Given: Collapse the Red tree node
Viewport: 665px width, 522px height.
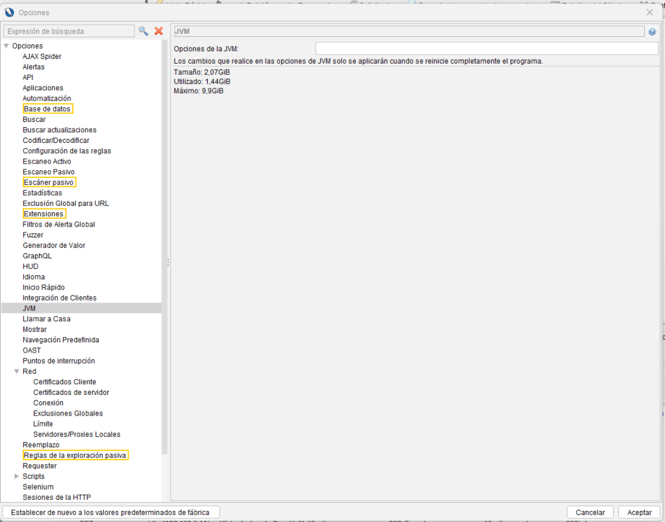Looking at the screenshot, I should (x=17, y=371).
